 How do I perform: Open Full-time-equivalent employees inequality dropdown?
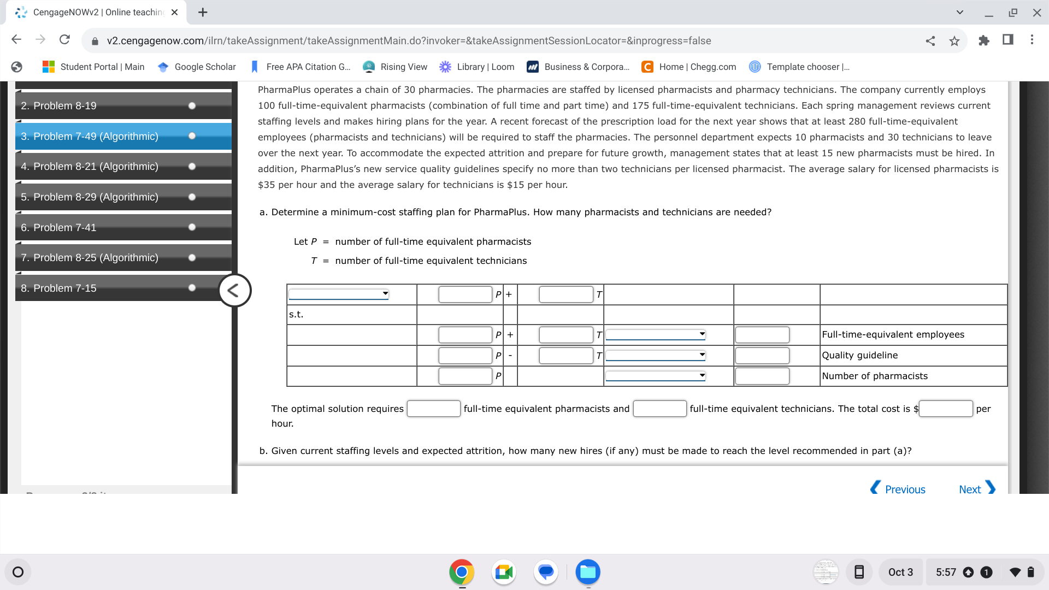(656, 334)
